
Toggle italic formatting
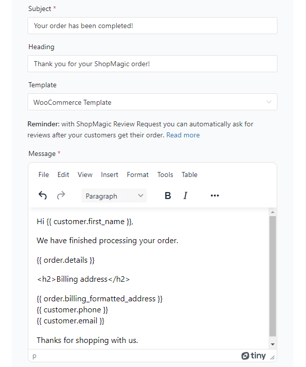[185, 196]
